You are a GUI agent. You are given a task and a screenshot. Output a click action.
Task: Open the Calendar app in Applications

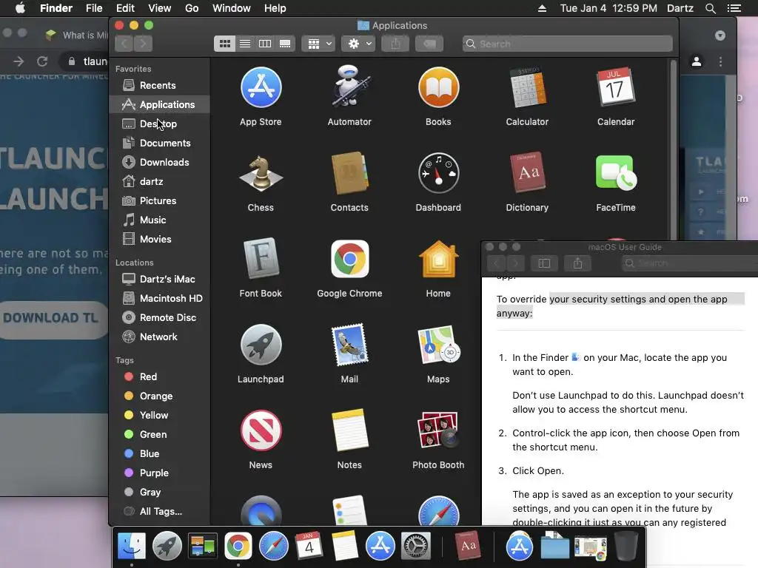click(615, 87)
